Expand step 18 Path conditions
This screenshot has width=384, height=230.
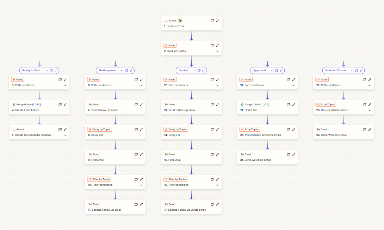point(293,85)
